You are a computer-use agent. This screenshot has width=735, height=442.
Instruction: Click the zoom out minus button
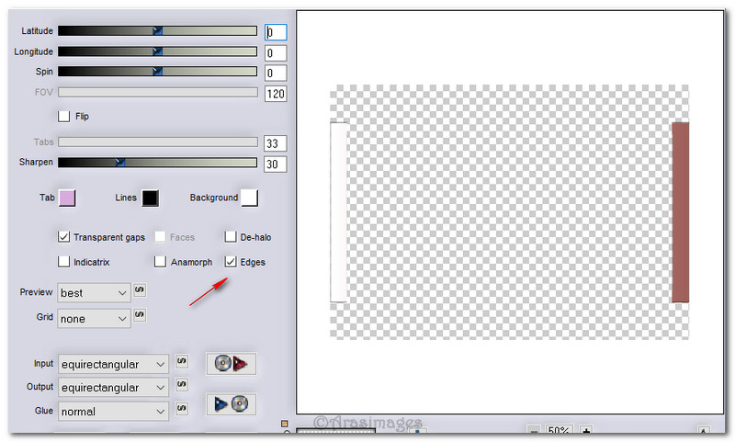pyautogui.click(x=534, y=431)
